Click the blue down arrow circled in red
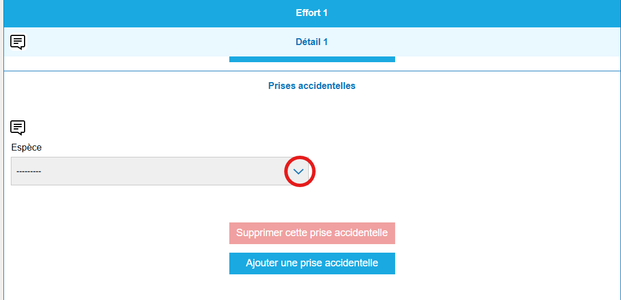The image size is (621, 300). click(298, 171)
